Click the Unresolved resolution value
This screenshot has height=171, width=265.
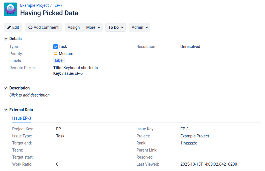[x=190, y=47]
